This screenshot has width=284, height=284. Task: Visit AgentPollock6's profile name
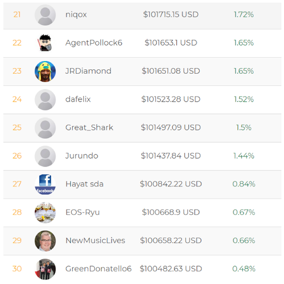pyautogui.click(x=94, y=43)
